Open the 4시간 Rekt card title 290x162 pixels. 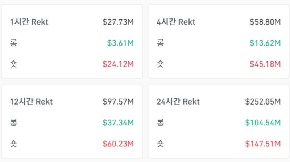pyautogui.click(x=176, y=22)
